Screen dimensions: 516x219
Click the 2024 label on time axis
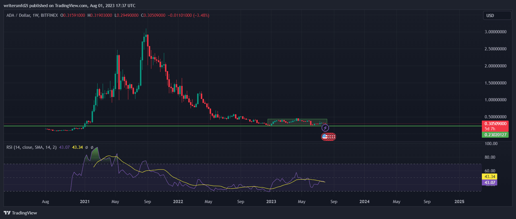(364, 202)
